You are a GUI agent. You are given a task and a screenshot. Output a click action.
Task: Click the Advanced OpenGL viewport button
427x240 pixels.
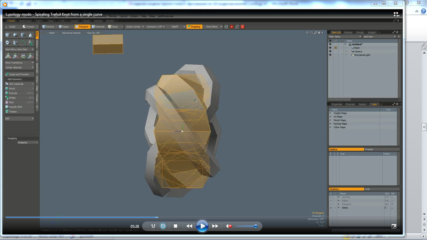(71, 33)
